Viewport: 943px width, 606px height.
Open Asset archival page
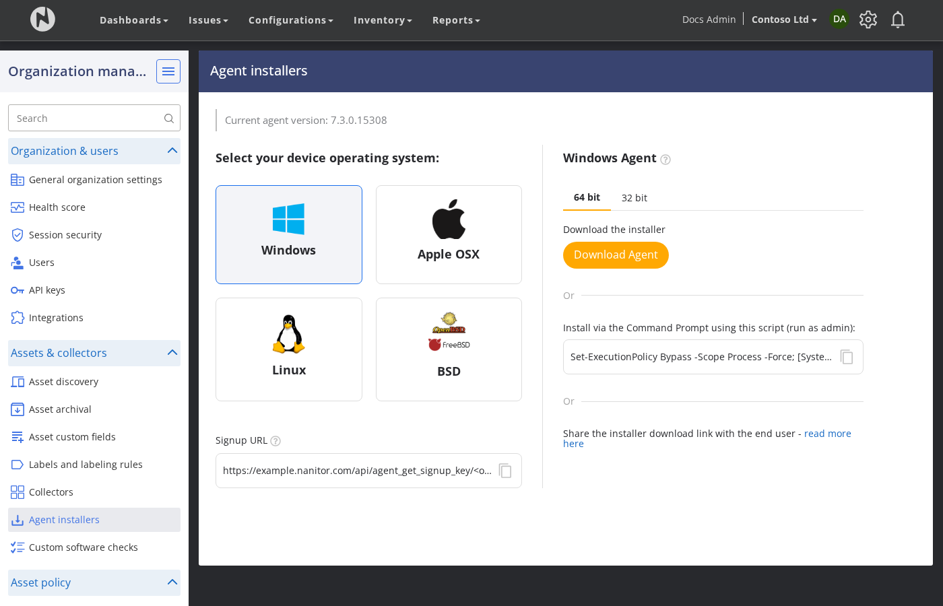coord(94,409)
